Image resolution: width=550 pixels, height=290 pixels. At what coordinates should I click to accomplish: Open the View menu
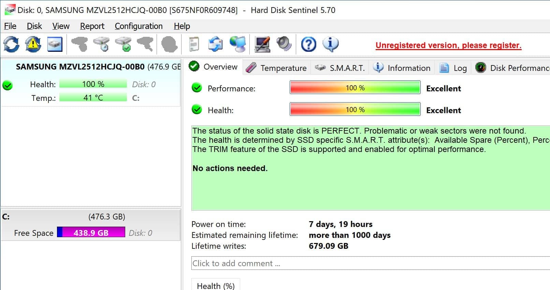[61, 26]
